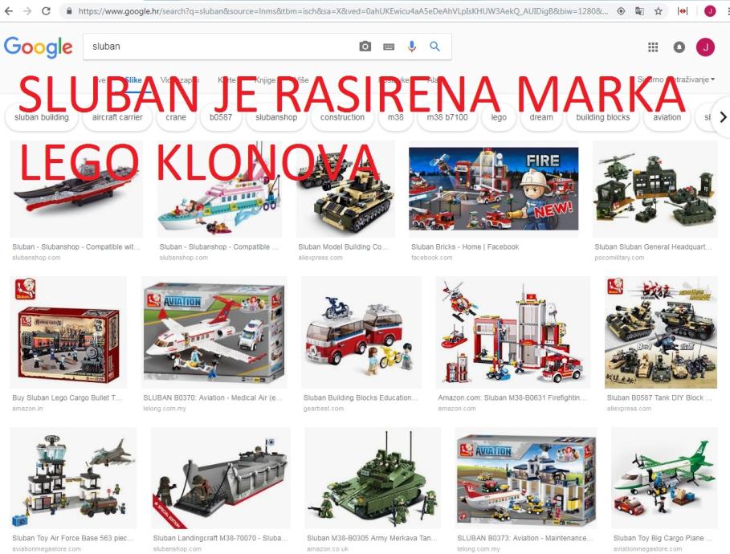The image size is (730, 554).
Task: Open the green big cargo plane image
Action: (664, 478)
